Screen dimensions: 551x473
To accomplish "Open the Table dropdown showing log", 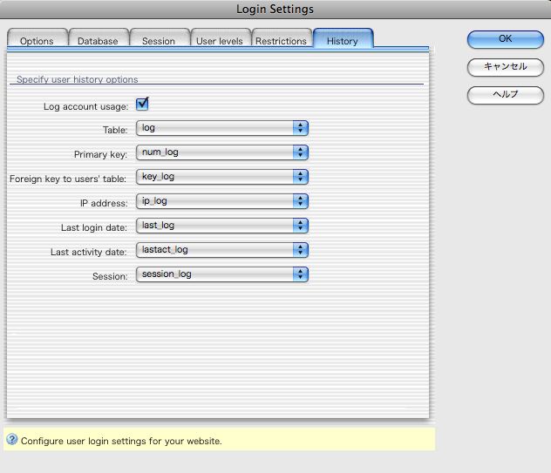I will [222, 128].
